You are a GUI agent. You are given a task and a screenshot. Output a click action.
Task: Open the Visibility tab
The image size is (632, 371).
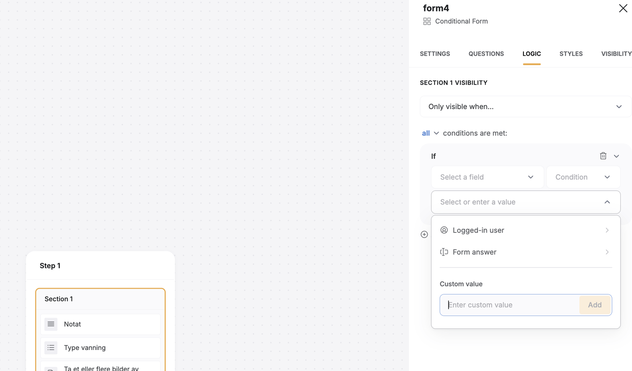[x=616, y=53]
